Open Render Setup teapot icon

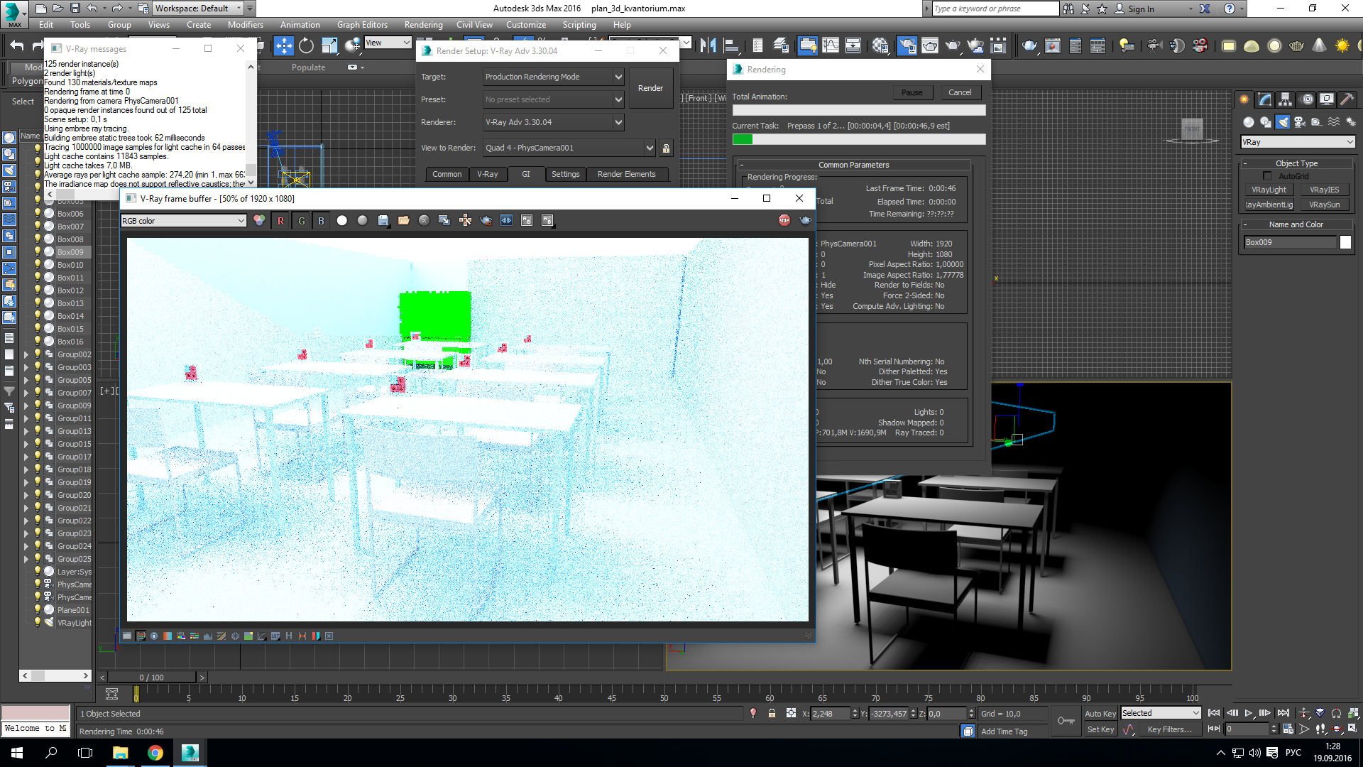(x=907, y=46)
